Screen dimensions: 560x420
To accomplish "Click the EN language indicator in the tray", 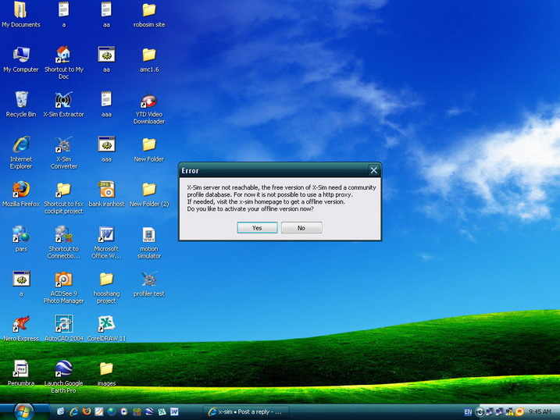I will pyautogui.click(x=468, y=411).
